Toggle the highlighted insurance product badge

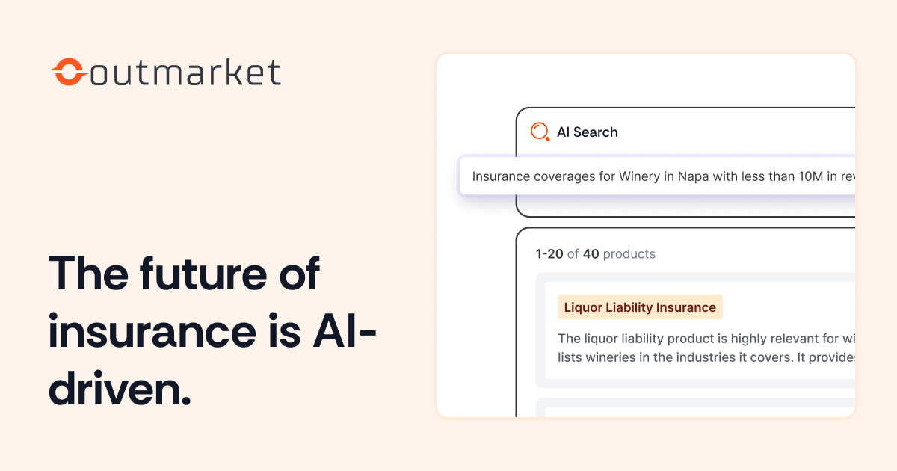(x=640, y=307)
